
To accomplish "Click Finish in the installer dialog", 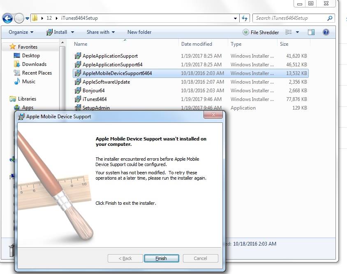I will [x=161, y=258].
